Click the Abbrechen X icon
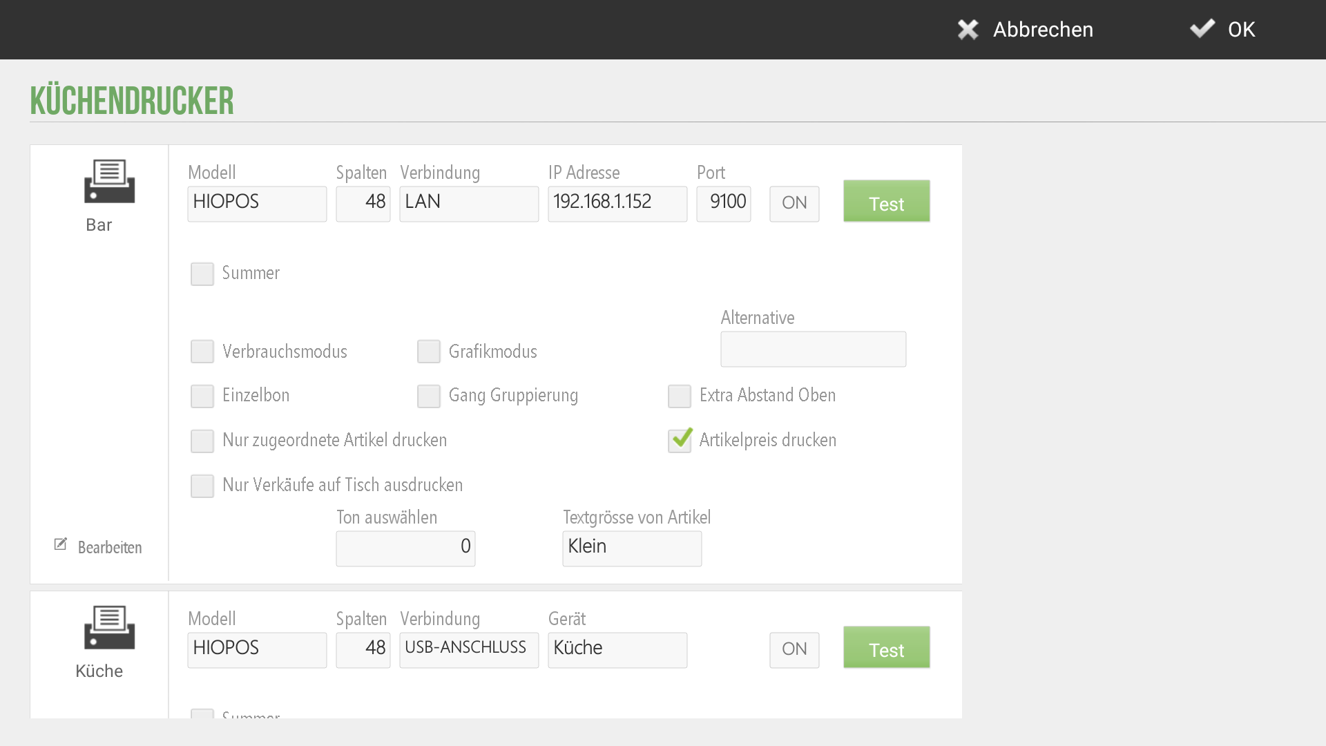This screenshot has width=1326, height=746. pos(968,29)
